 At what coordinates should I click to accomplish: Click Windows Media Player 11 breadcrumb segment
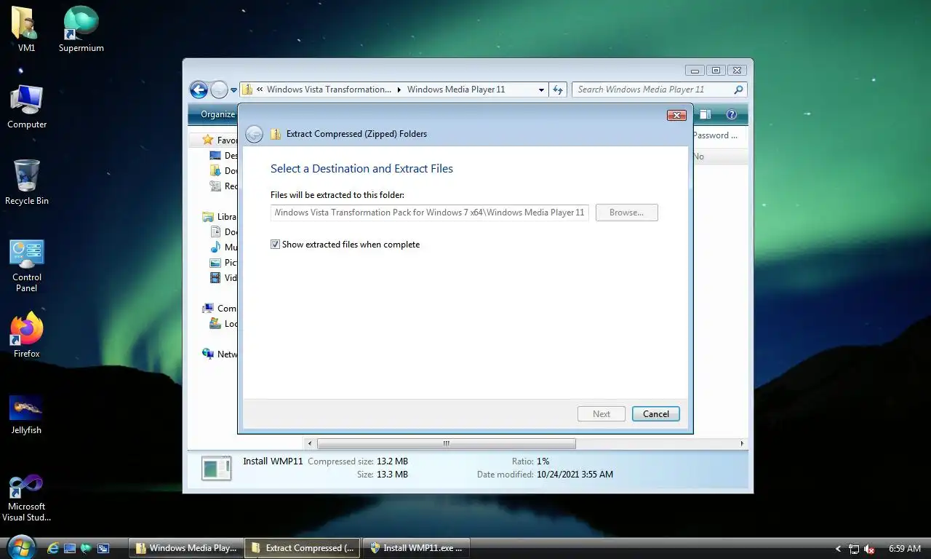point(456,90)
